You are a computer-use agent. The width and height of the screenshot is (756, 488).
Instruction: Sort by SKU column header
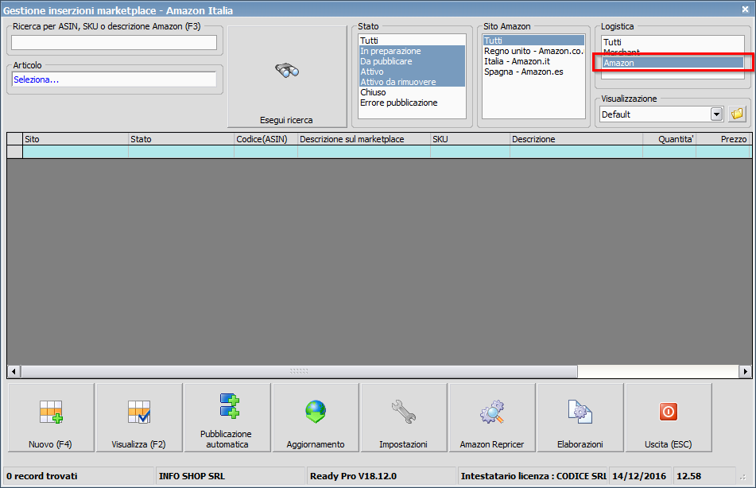(470, 139)
